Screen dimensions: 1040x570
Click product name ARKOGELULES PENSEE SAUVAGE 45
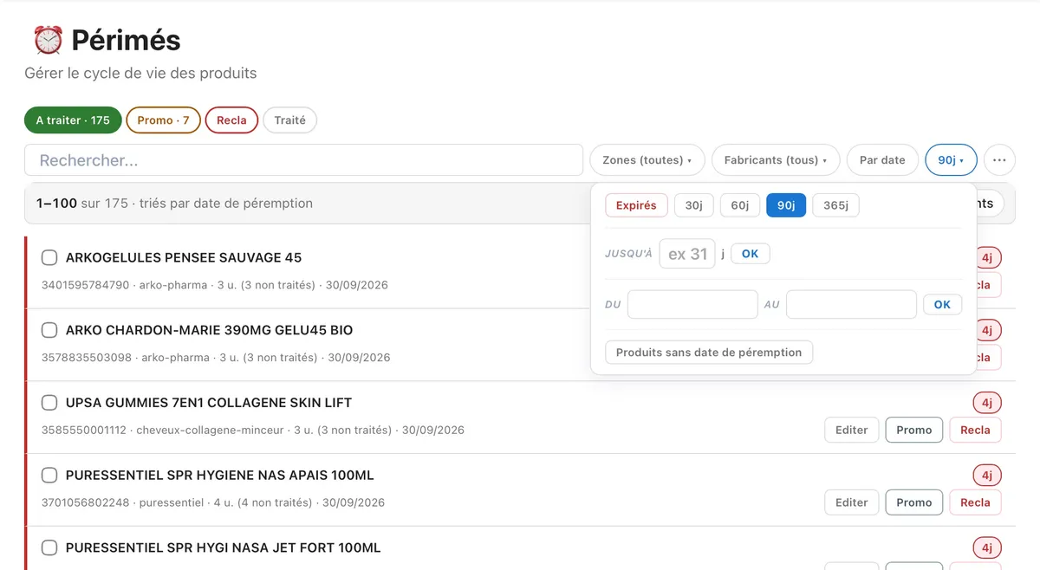[184, 257]
